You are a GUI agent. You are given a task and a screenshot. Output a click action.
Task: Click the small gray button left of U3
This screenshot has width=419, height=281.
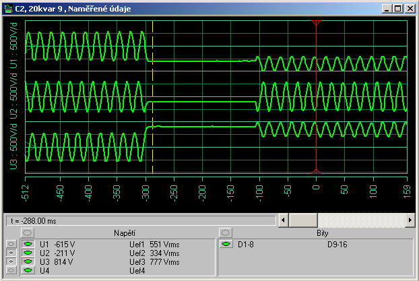click(x=11, y=261)
